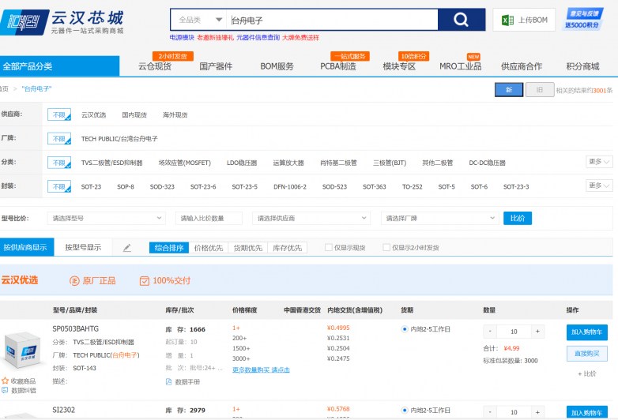The image size is (618, 420).
Task: Check the 仅显示现货 checkbox
Action: [x=328, y=247]
